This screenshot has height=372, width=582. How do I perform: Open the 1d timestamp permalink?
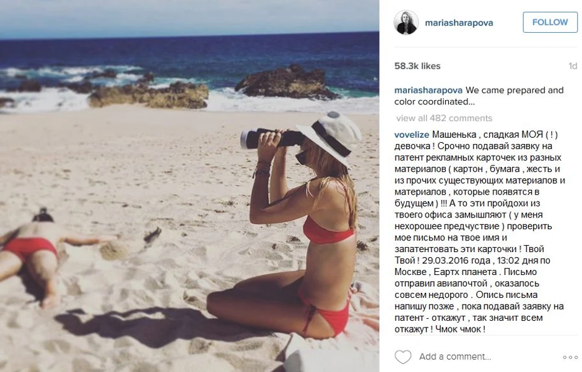tap(573, 66)
